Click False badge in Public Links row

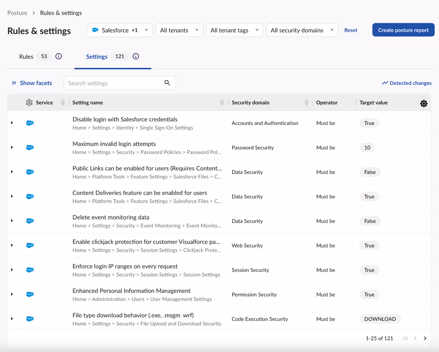point(370,172)
